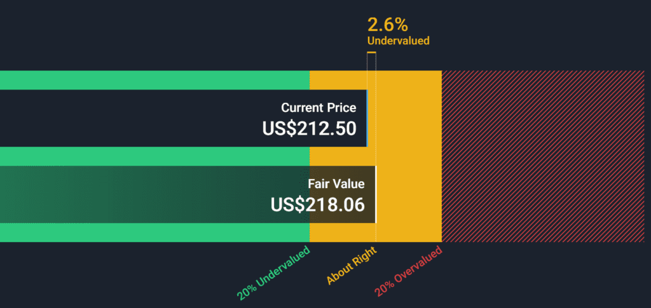The image size is (651, 308).
Task: Select the US$218.06 fair value amount
Action: pyautogui.click(x=318, y=204)
